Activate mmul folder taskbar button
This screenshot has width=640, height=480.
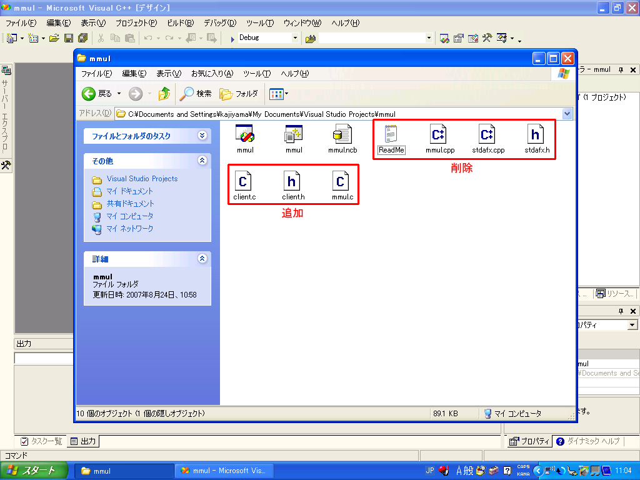coord(124,471)
